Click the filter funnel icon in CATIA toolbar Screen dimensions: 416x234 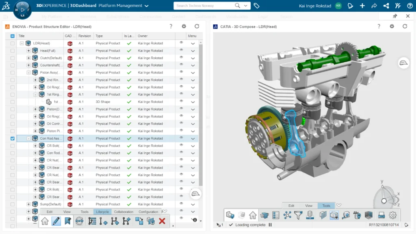tap(299, 215)
